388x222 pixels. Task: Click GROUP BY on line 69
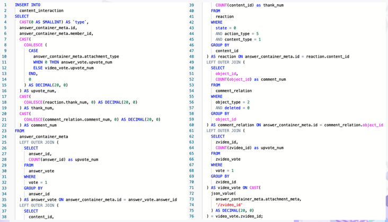click(220, 176)
